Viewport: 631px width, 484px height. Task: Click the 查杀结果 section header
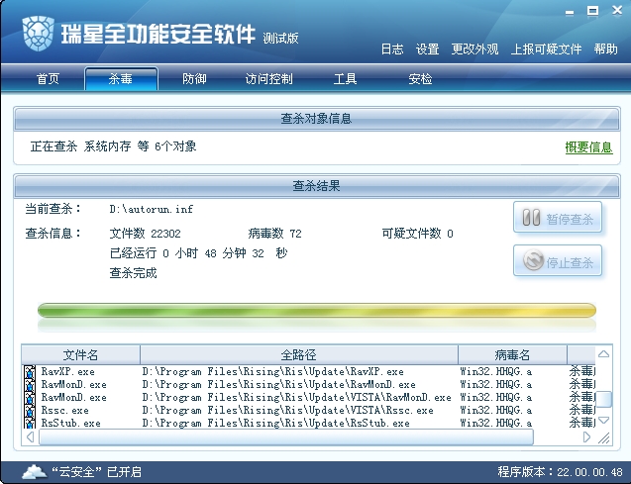pos(316,186)
